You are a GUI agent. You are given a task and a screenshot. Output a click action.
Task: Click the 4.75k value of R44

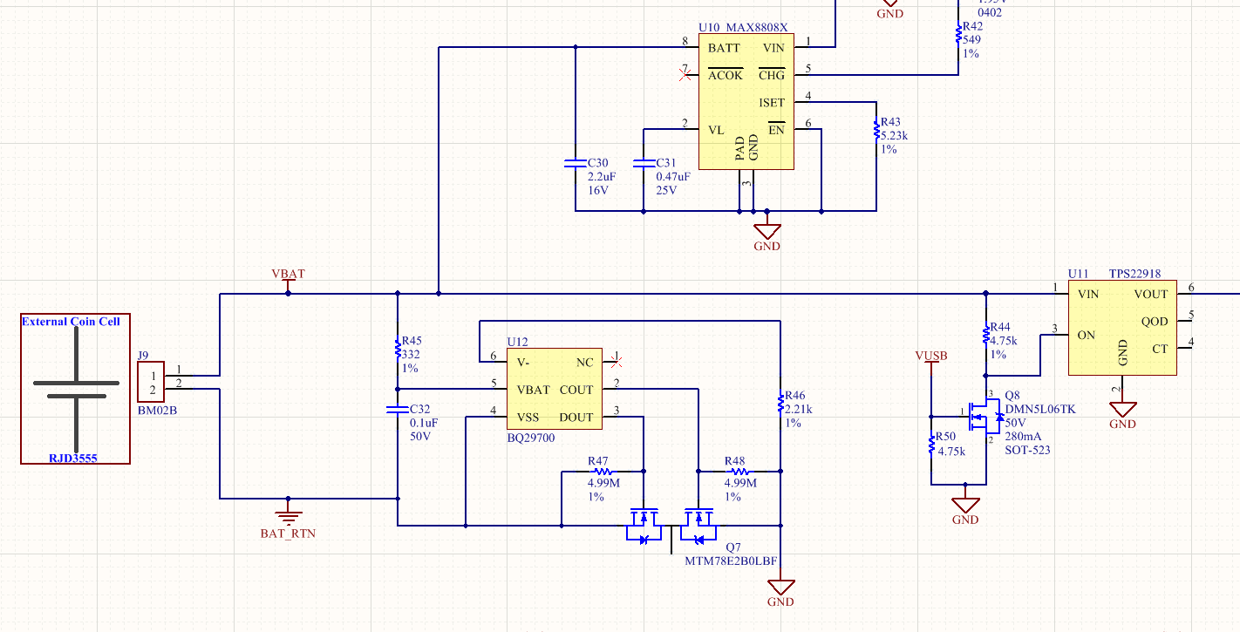tap(1004, 341)
